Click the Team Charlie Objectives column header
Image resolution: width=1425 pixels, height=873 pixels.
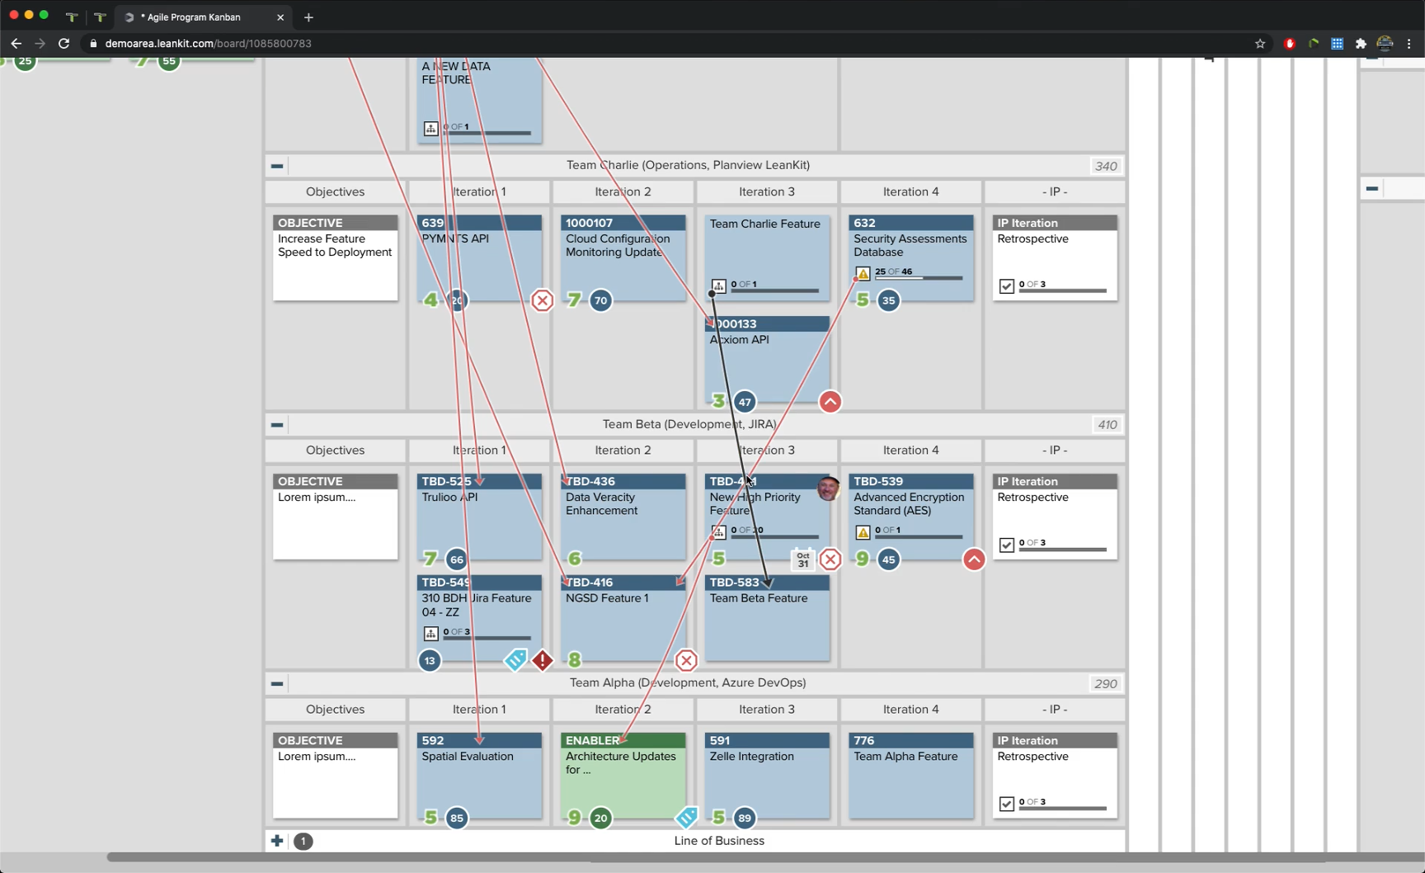coord(335,191)
